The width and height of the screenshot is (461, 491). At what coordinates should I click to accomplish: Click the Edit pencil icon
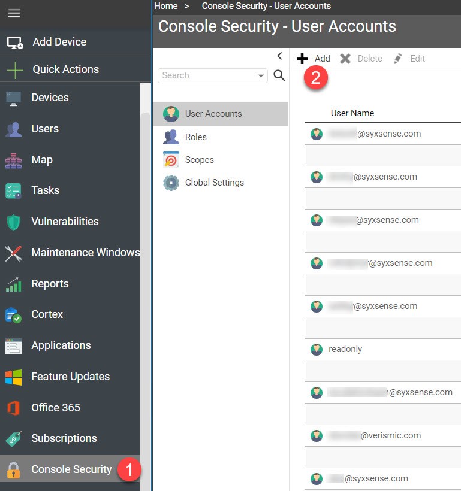(397, 59)
